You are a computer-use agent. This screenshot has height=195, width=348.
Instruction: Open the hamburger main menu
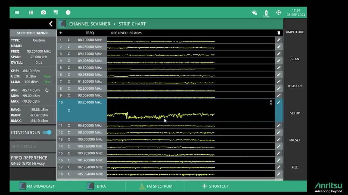point(17,12)
